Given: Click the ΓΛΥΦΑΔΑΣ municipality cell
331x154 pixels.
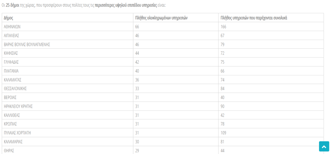Looking at the screenshot, I should click(x=68, y=62).
